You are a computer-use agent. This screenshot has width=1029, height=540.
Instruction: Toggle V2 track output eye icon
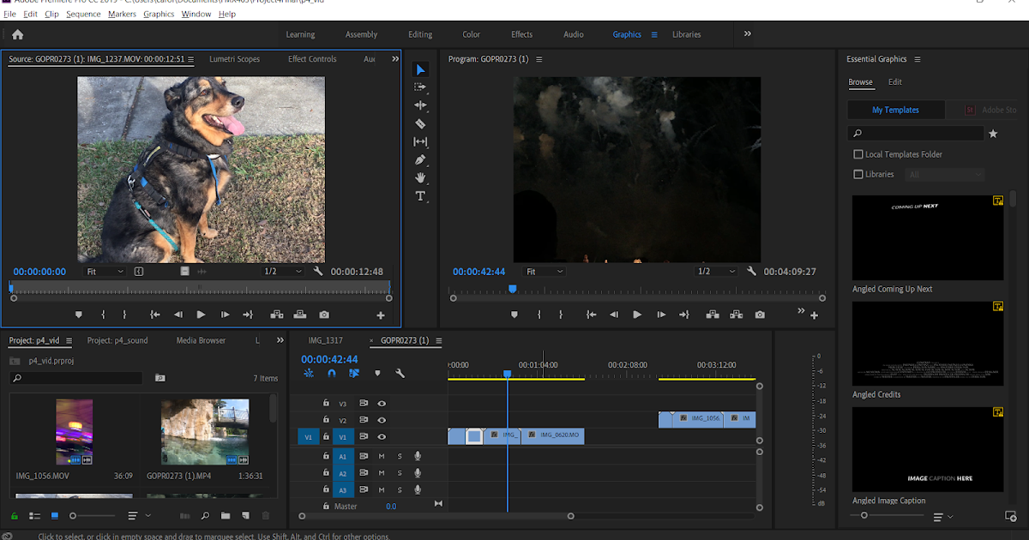tap(382, 420)
